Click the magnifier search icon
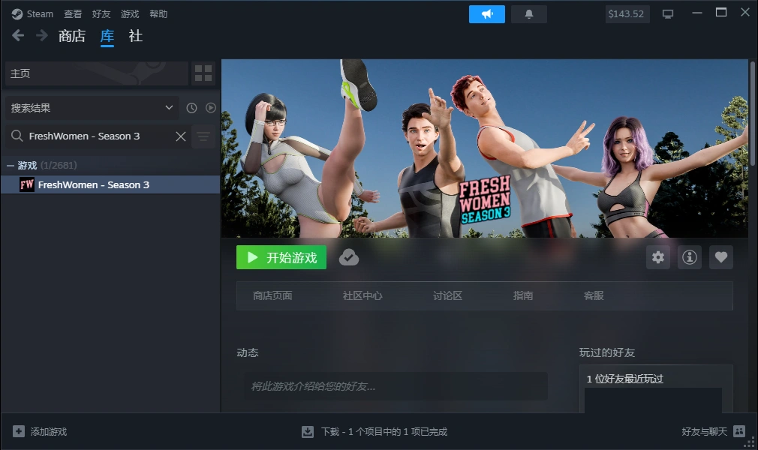This screenshot has width=758, height=450. [x=17, y=136]
